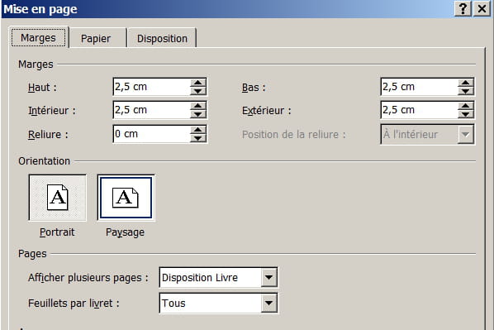This screenshot has height=330, width=494.
Task: Click the Portrait label text
Action: [57, 232]
